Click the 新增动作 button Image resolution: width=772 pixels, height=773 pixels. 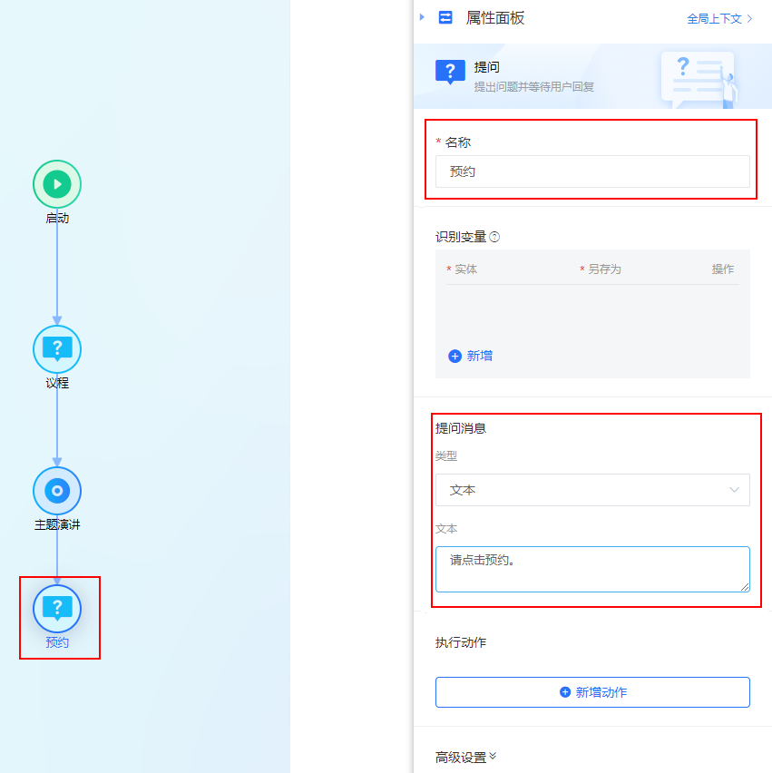click(592, 692)
